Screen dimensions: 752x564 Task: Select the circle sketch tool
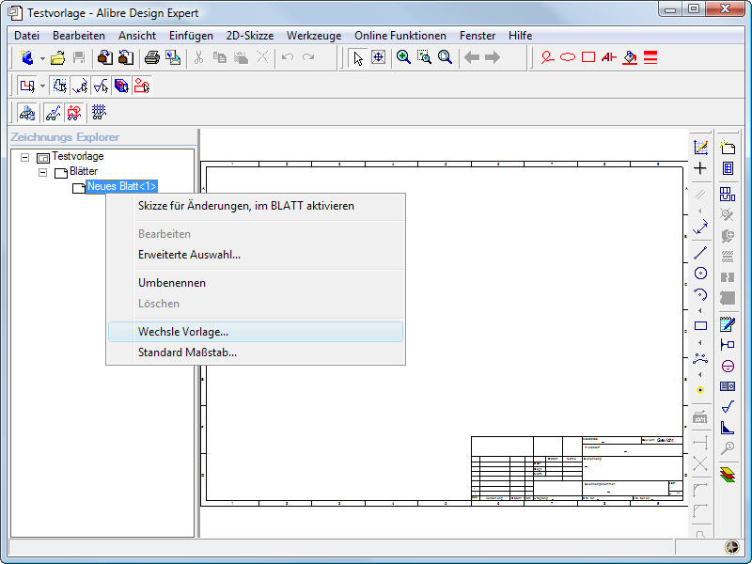(700, 273)
